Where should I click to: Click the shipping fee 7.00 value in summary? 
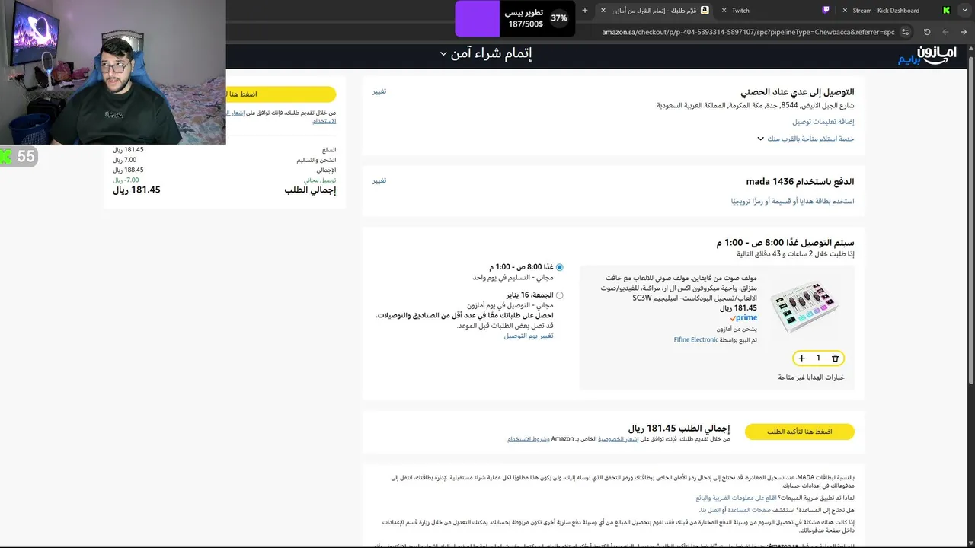[125, 161]
